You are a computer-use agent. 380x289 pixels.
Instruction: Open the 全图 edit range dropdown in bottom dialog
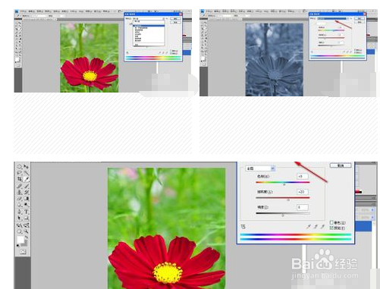point(260,168)
